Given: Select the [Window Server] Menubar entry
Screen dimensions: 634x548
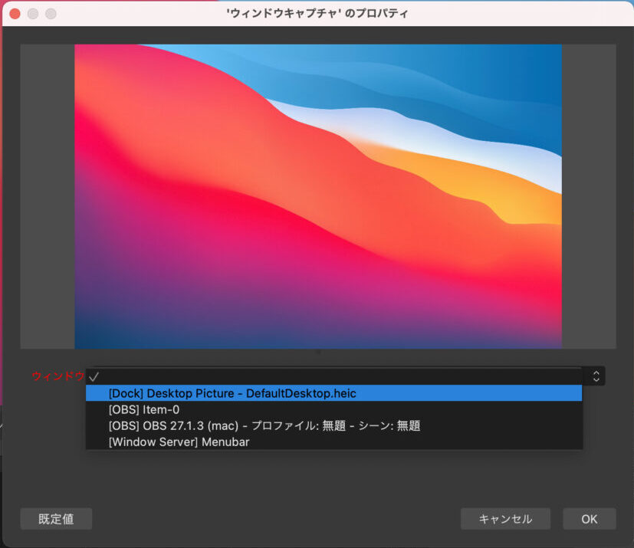Looking at the screenshot, I should coord(334,441).
